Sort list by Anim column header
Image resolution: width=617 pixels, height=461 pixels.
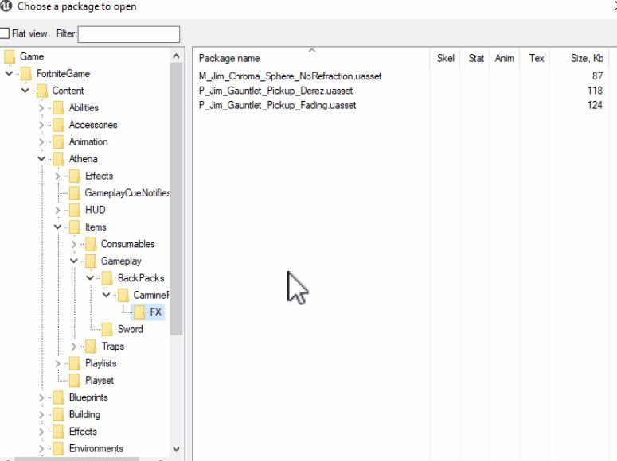(x=505, y=59)
